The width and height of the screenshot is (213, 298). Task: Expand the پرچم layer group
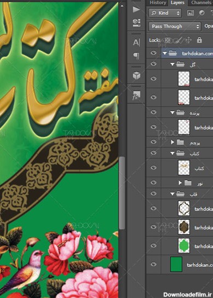(172, 142)
